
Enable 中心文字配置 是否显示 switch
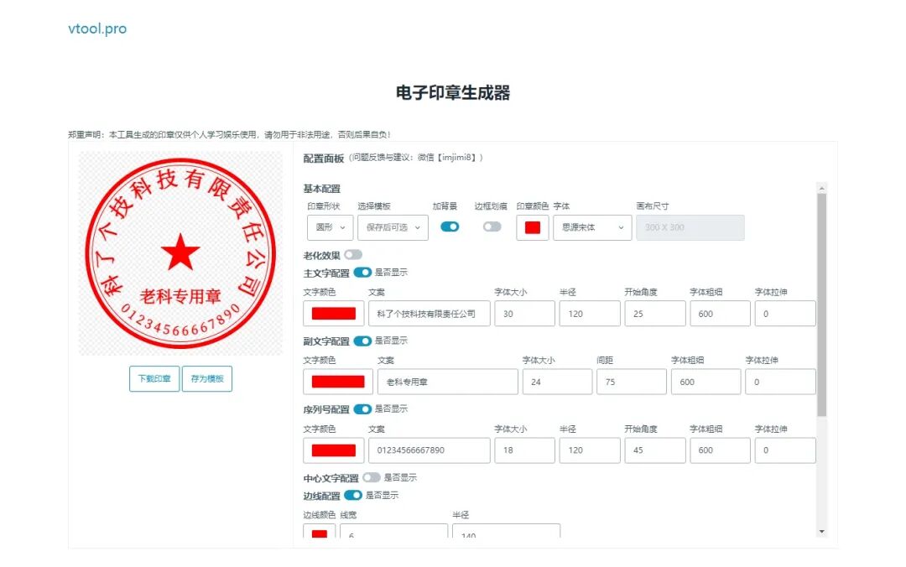pos(372,477)
